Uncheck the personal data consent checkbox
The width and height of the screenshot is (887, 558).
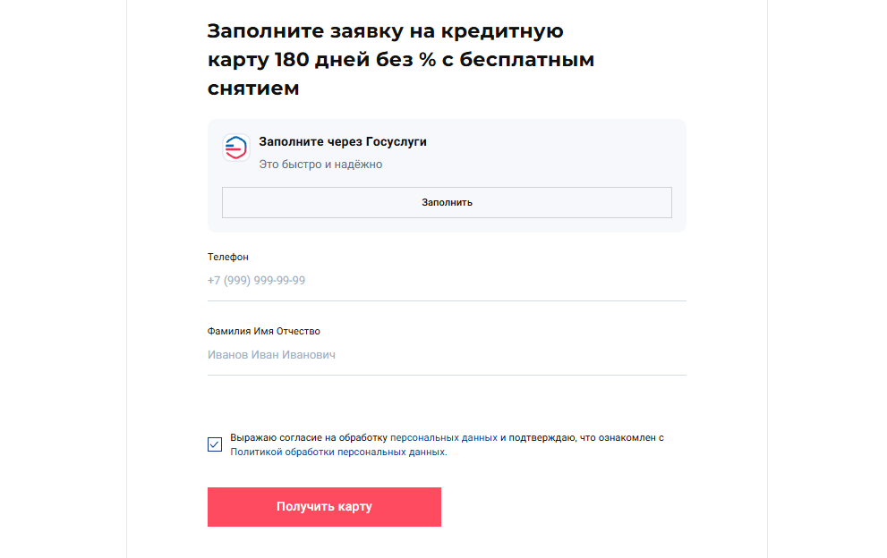click(x=215, y=444)
